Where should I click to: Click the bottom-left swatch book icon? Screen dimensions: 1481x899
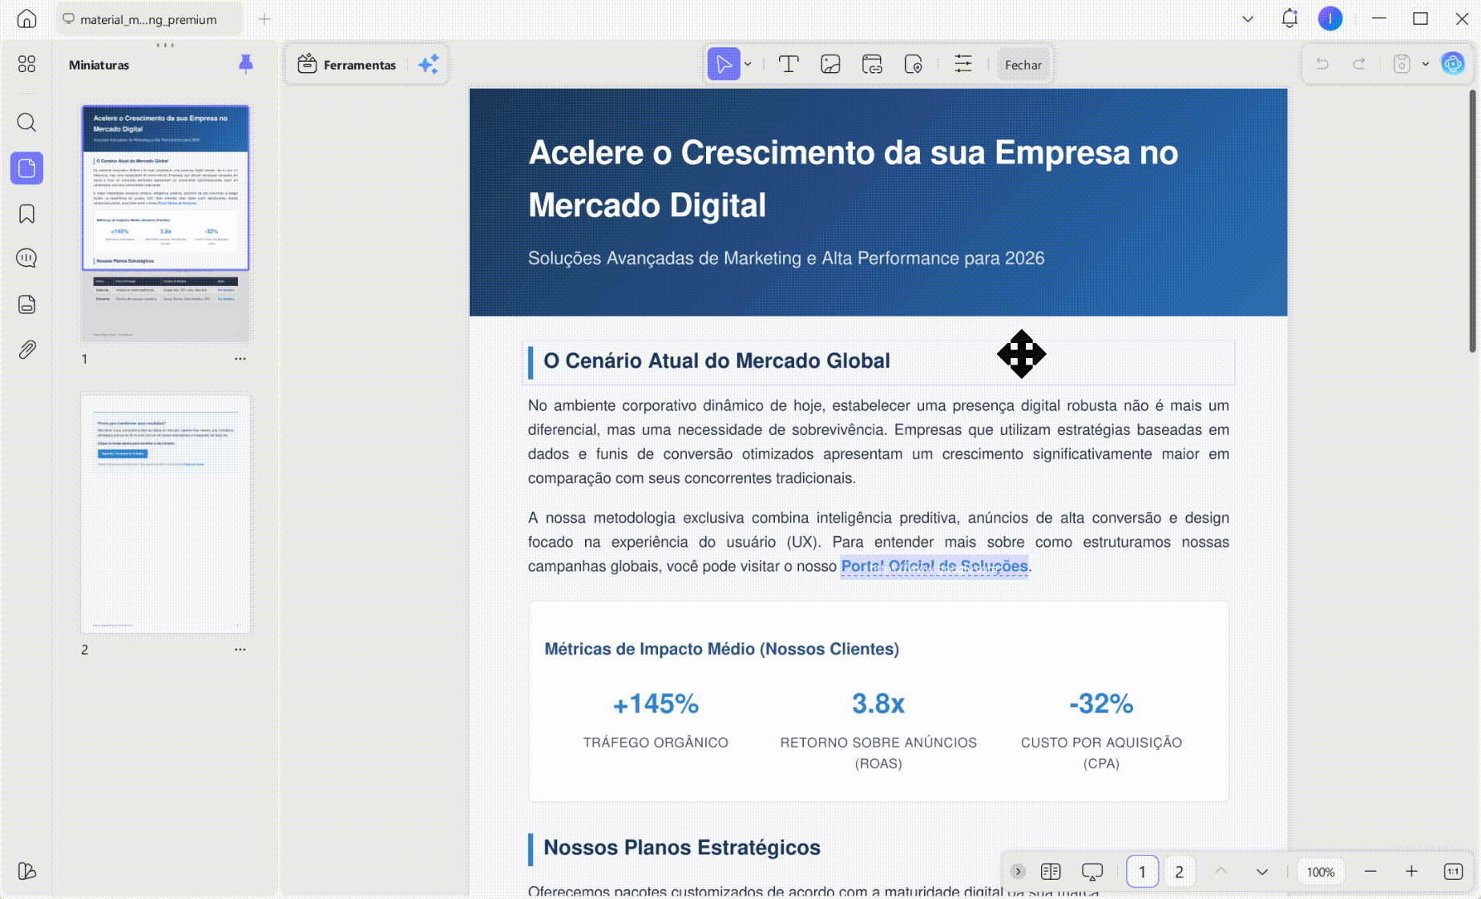coord(26,871)
